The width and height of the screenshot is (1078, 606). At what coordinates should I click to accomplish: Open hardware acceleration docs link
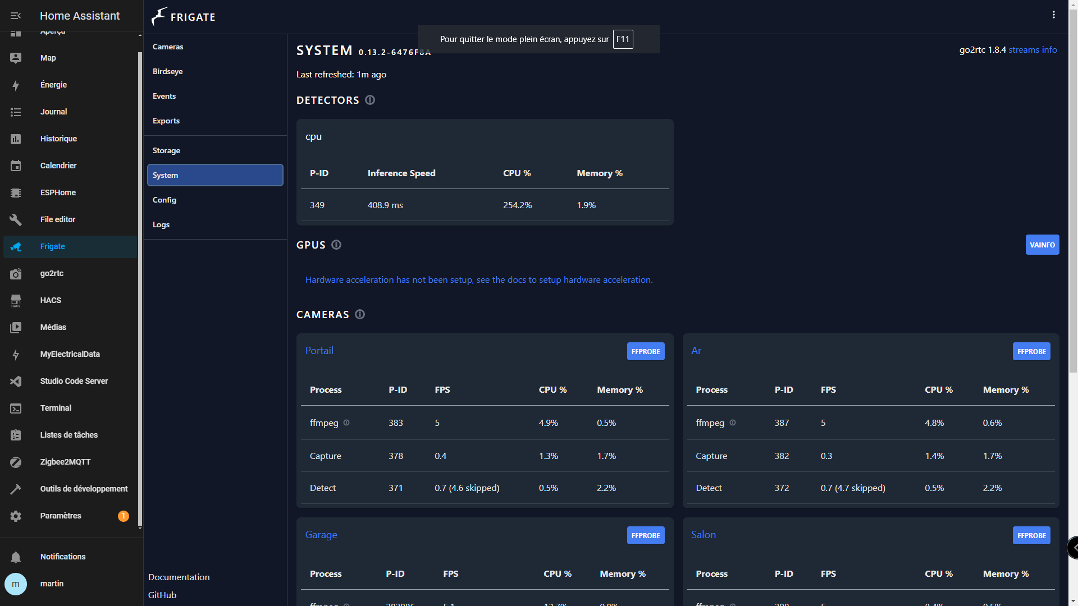point(478,279)
